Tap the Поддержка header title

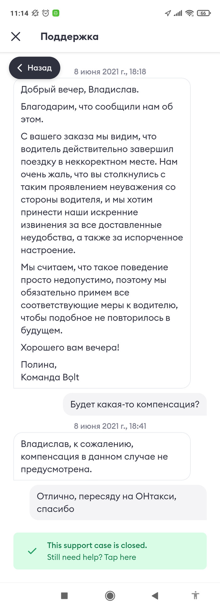tap(69, 37)
